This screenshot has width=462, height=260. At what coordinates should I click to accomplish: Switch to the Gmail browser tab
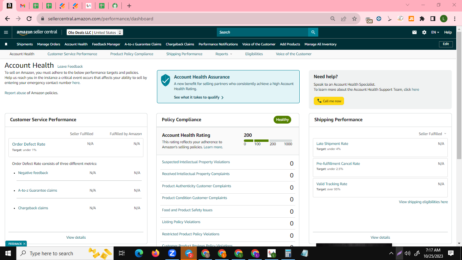[x=23, y=5]
